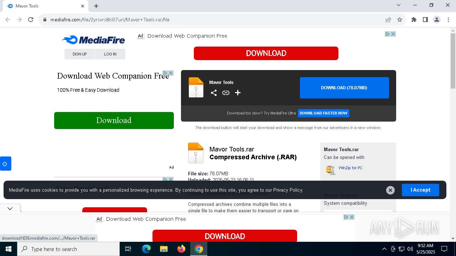This screenshot has height=256, width=456.
Task: Click the network icon in system tray
Action: coord(401,249)
